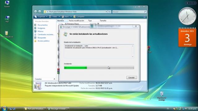The height and width of the screenshot is (111, 198).
Task: Click the volume tray icon
Action: click(186, 109)
